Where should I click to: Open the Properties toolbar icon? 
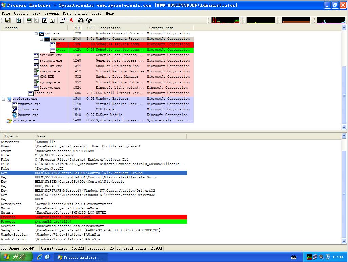click(63, 20)
